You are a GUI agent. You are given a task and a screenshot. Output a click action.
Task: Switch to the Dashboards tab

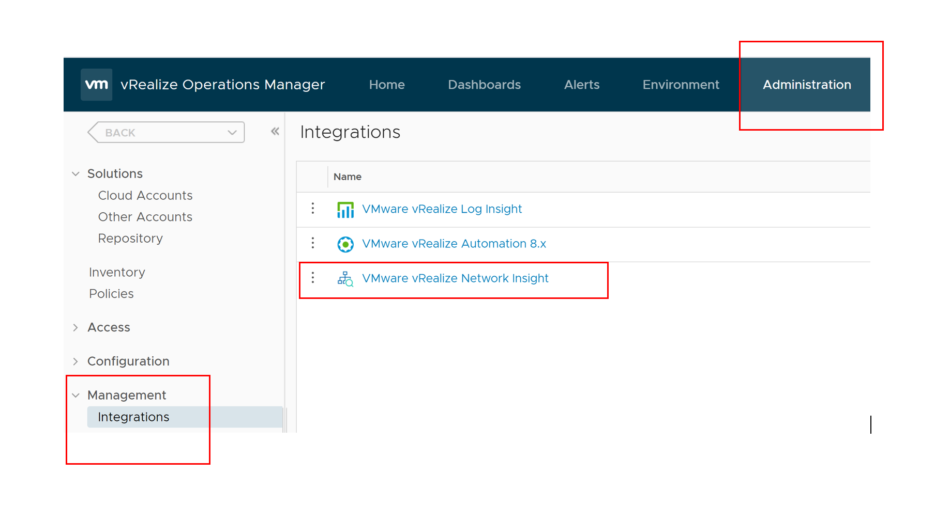(484, 85)
